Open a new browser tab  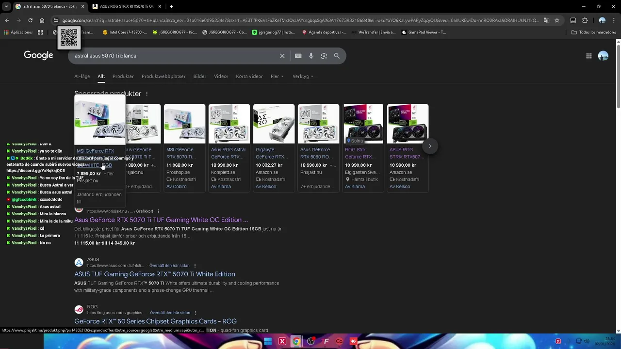[x=171, y=6]
